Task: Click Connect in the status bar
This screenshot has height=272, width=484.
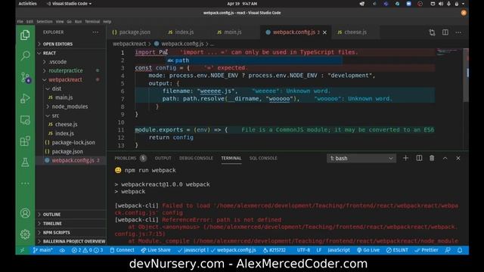Action: pos(122,250)
